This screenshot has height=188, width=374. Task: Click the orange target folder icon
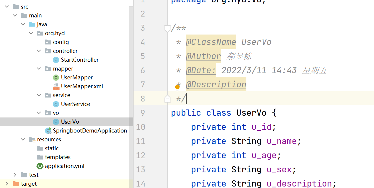(16, 184)
